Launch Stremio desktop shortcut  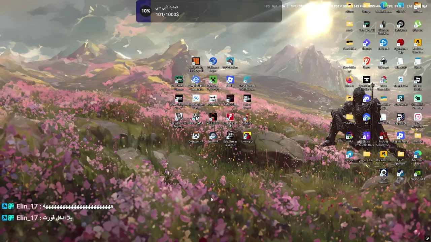tap(366, 42)
